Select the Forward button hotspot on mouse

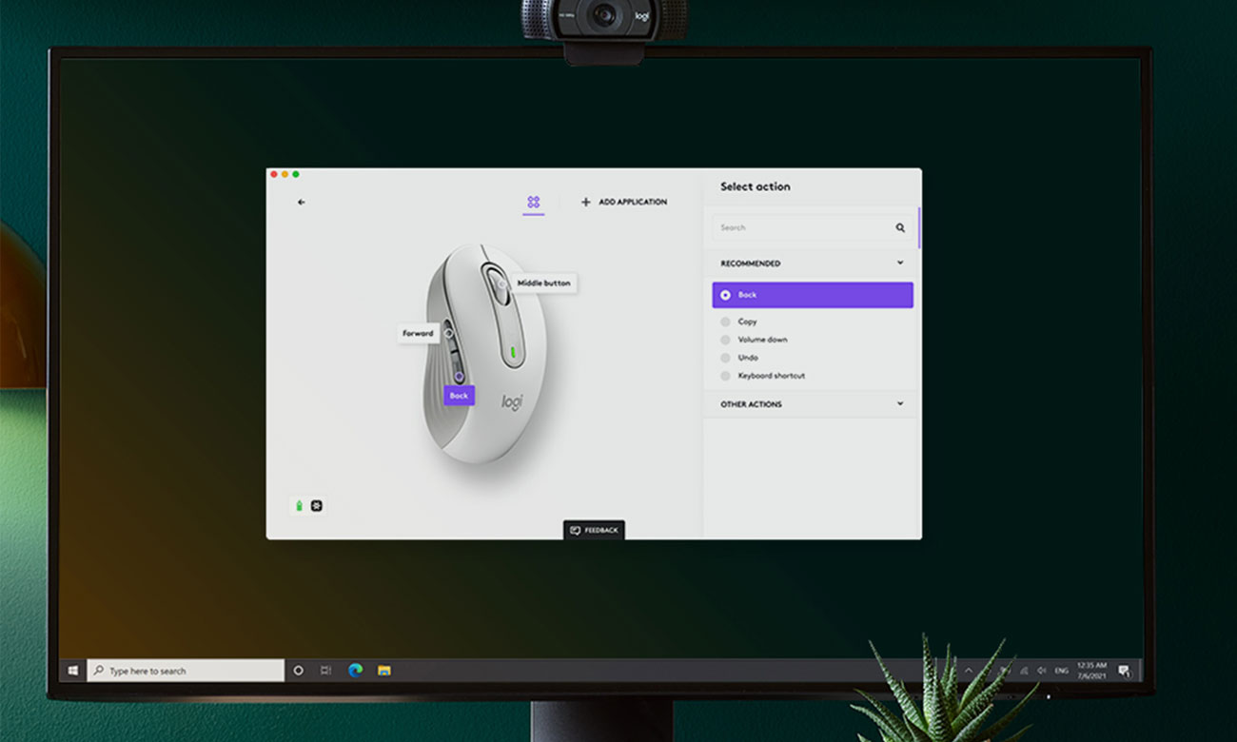(x=448, y=334)
